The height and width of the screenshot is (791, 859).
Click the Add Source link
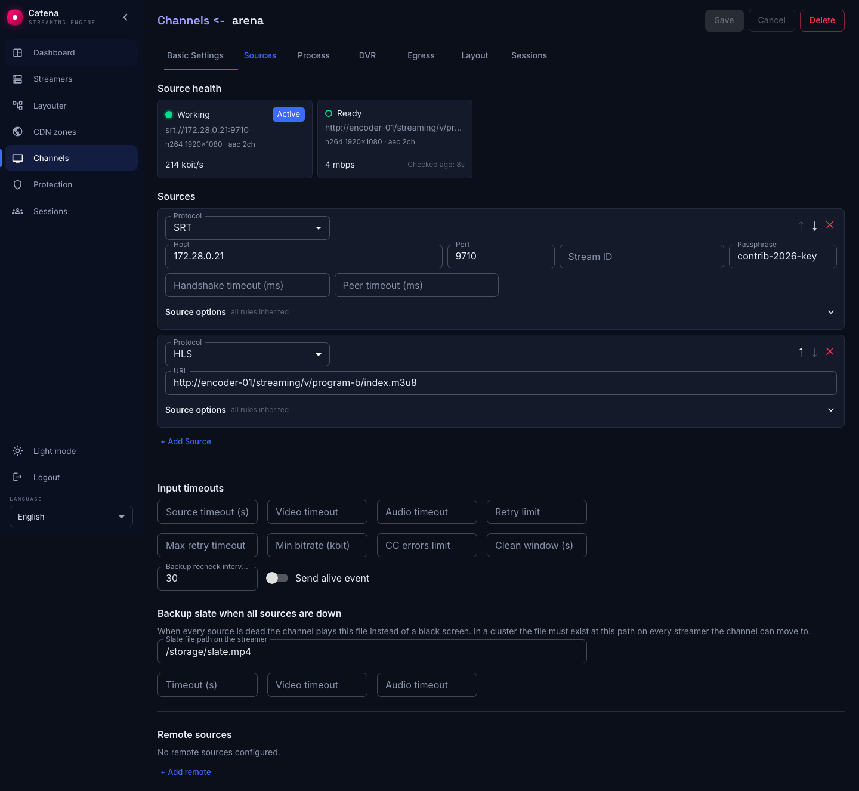[x=186, y=441]
